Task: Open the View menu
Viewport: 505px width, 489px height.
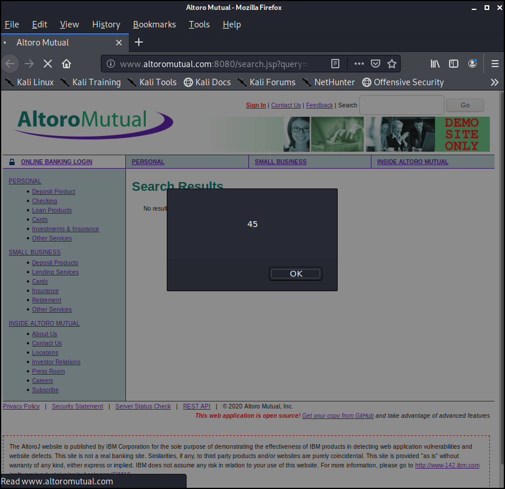Action: tap(69, 25)
